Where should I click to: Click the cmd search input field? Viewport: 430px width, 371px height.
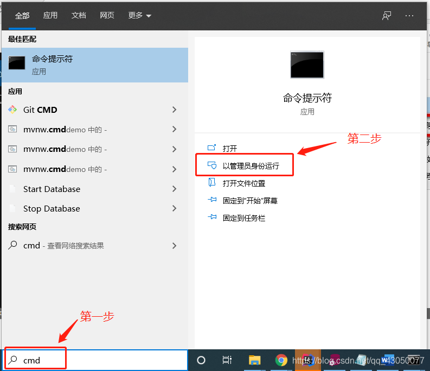tap(95, 360)
